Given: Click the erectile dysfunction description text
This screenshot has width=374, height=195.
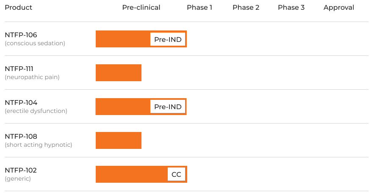Looking at the screenshot, I should point(36,111).
